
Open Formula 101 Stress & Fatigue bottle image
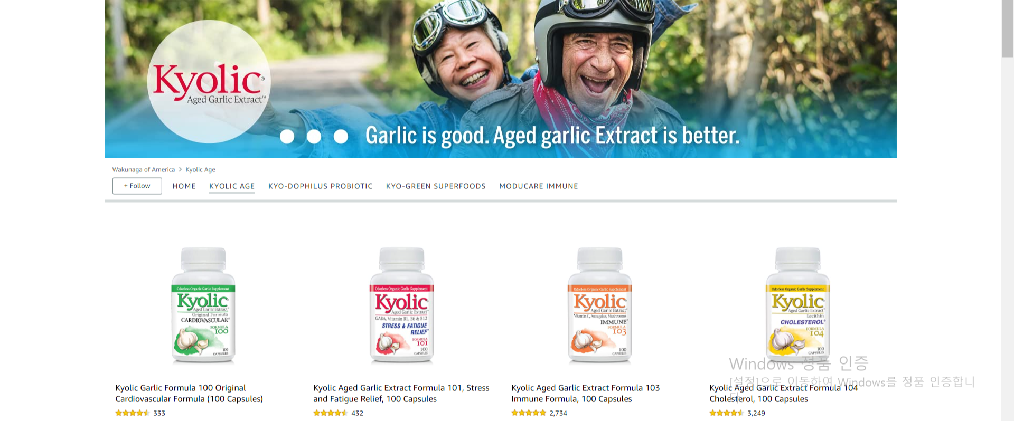(x=401, y=305)
